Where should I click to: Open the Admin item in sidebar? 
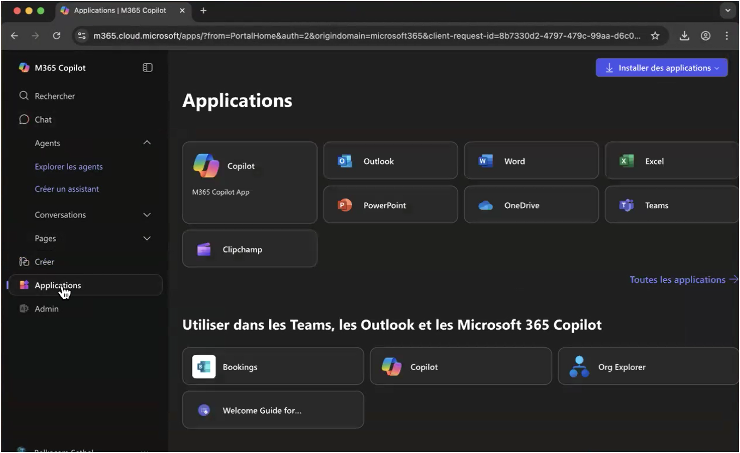pyautogui.click(x=46, y=309)
